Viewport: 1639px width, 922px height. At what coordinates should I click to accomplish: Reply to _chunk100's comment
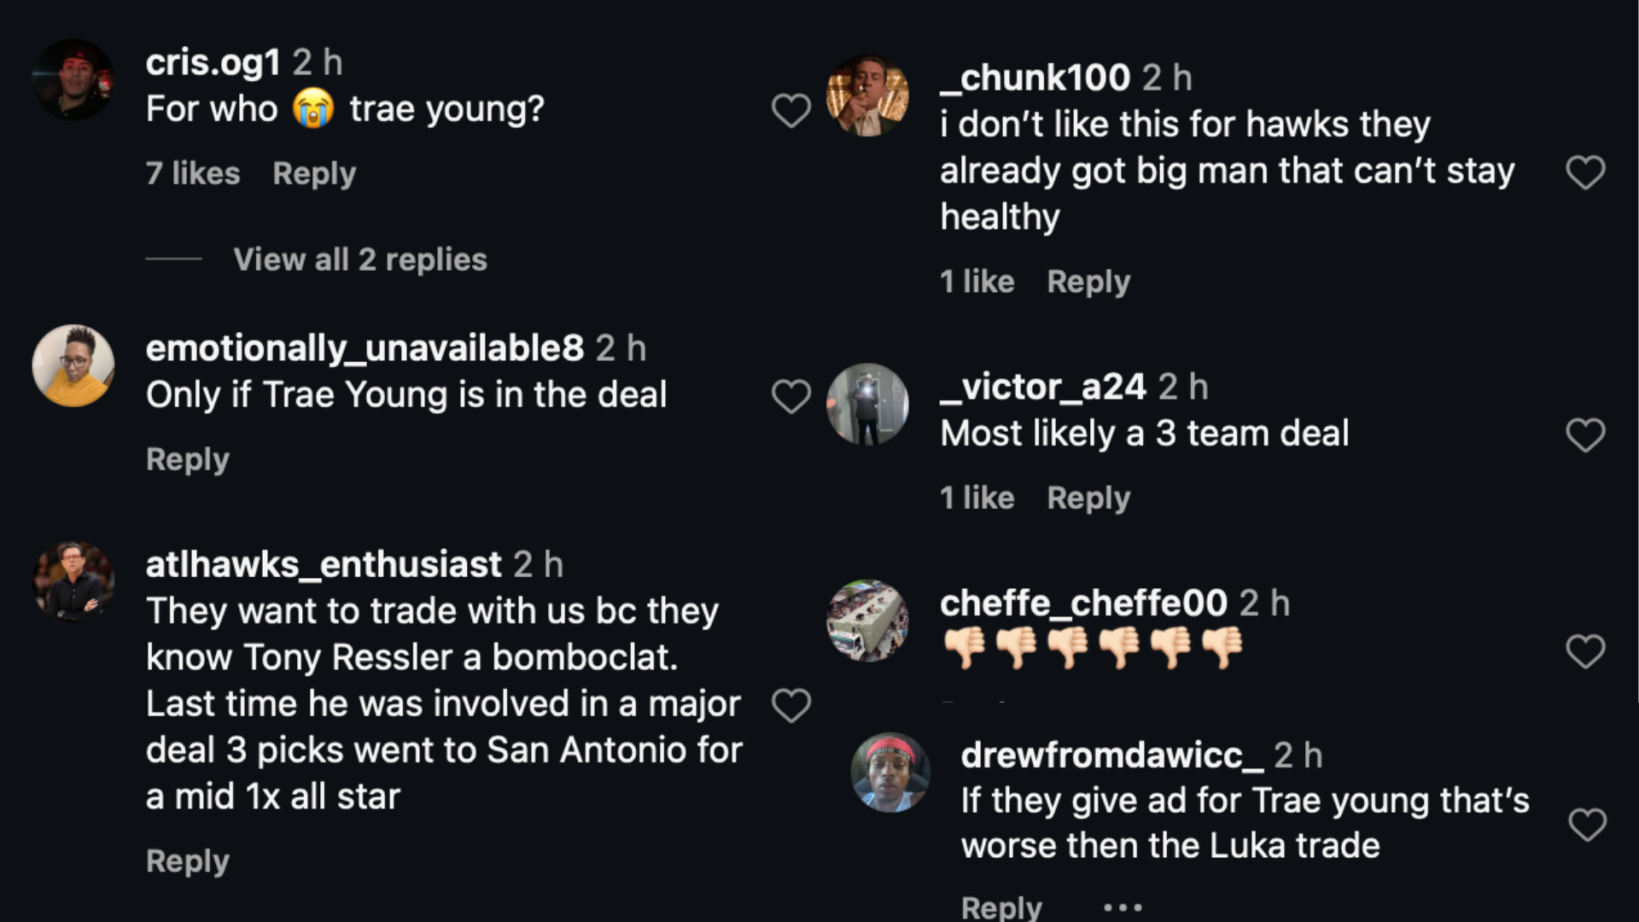1088,282
